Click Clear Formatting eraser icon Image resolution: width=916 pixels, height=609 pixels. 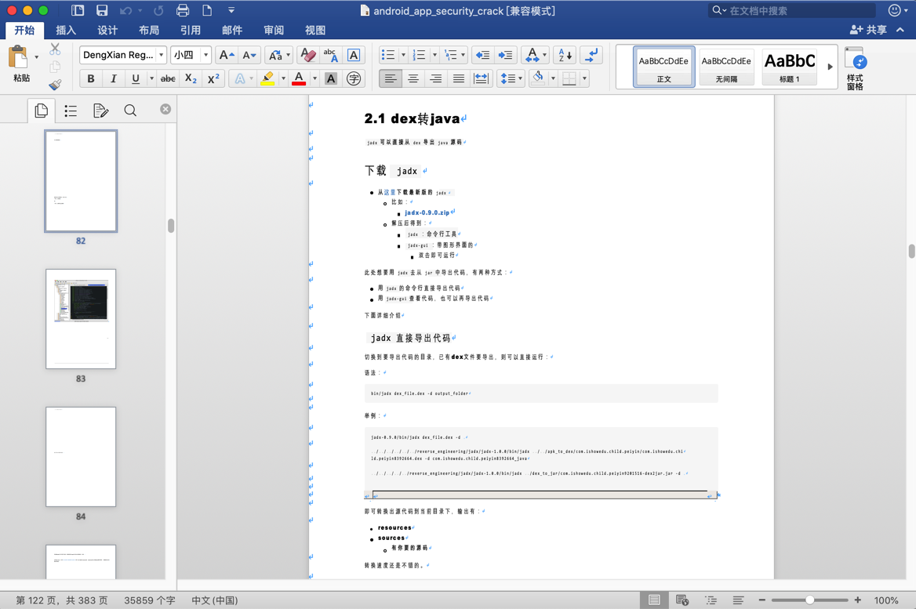click(307, 55)
